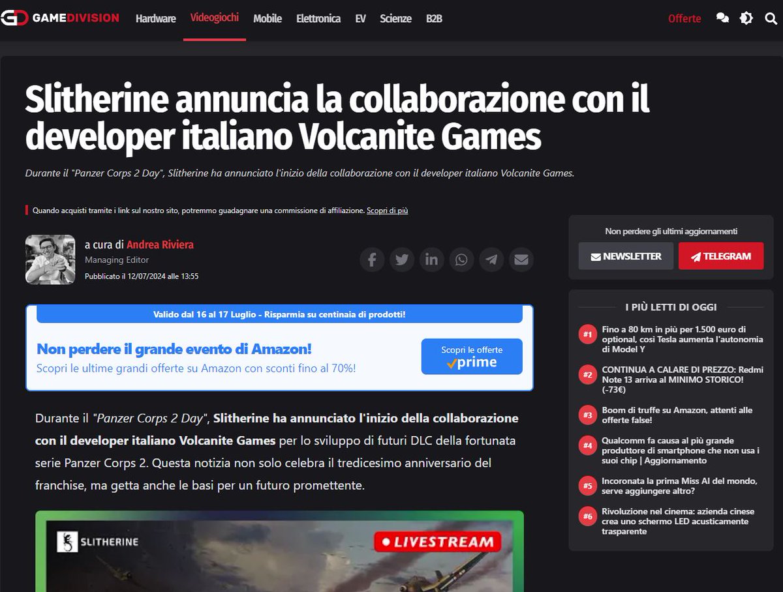The width and height of the screenshot is (783, 592).
Task: Click Andrea Riviera's author photo
Action: point(50,259)
